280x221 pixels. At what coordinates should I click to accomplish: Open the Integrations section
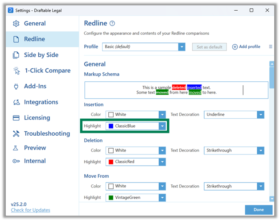pos(42,102)
